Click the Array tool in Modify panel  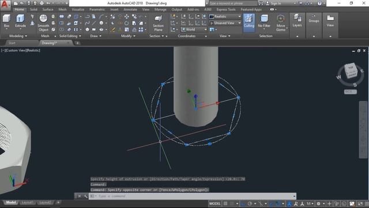(141, 29)
